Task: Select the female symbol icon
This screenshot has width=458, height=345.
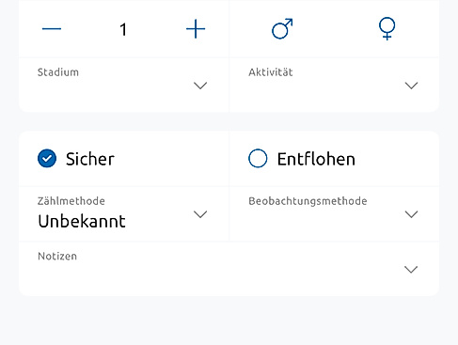Action: pos(387,28)
